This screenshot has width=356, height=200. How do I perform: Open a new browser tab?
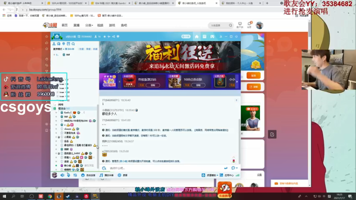(267, 3)
